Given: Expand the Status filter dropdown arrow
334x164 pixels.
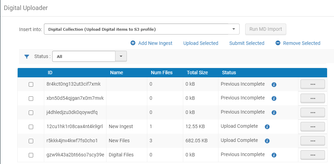Looking at the screenshot, I should [121, 56].
